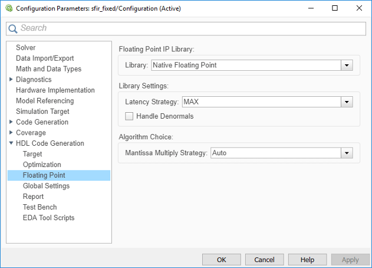Expand the Diagnostics tree node
Screen dimensions: 372x268
pos(11,80)
